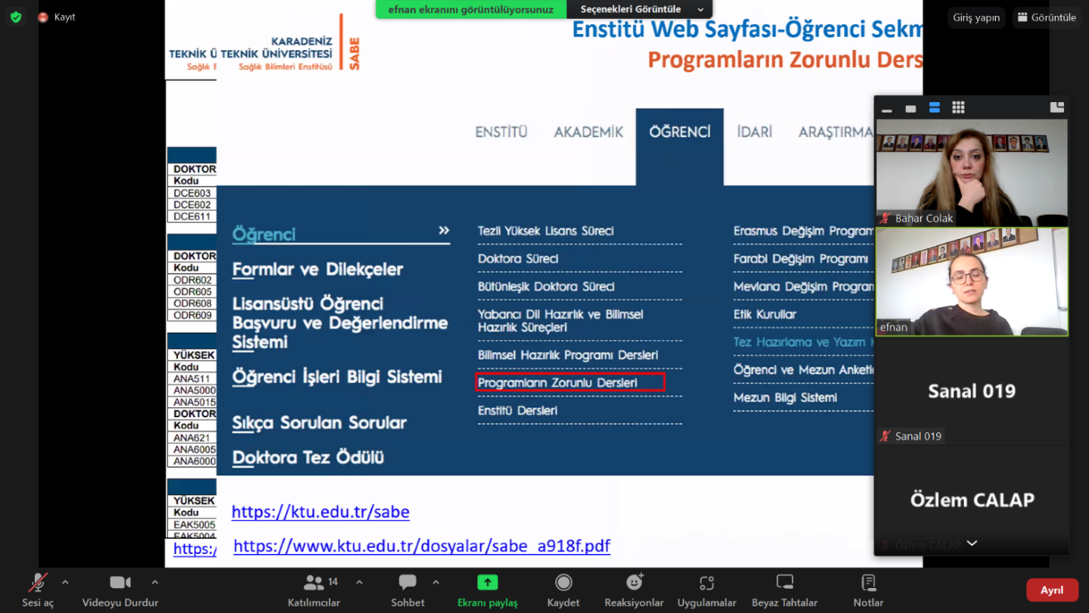Select the Sanal 019 participant tile

(x=972, y=391)
